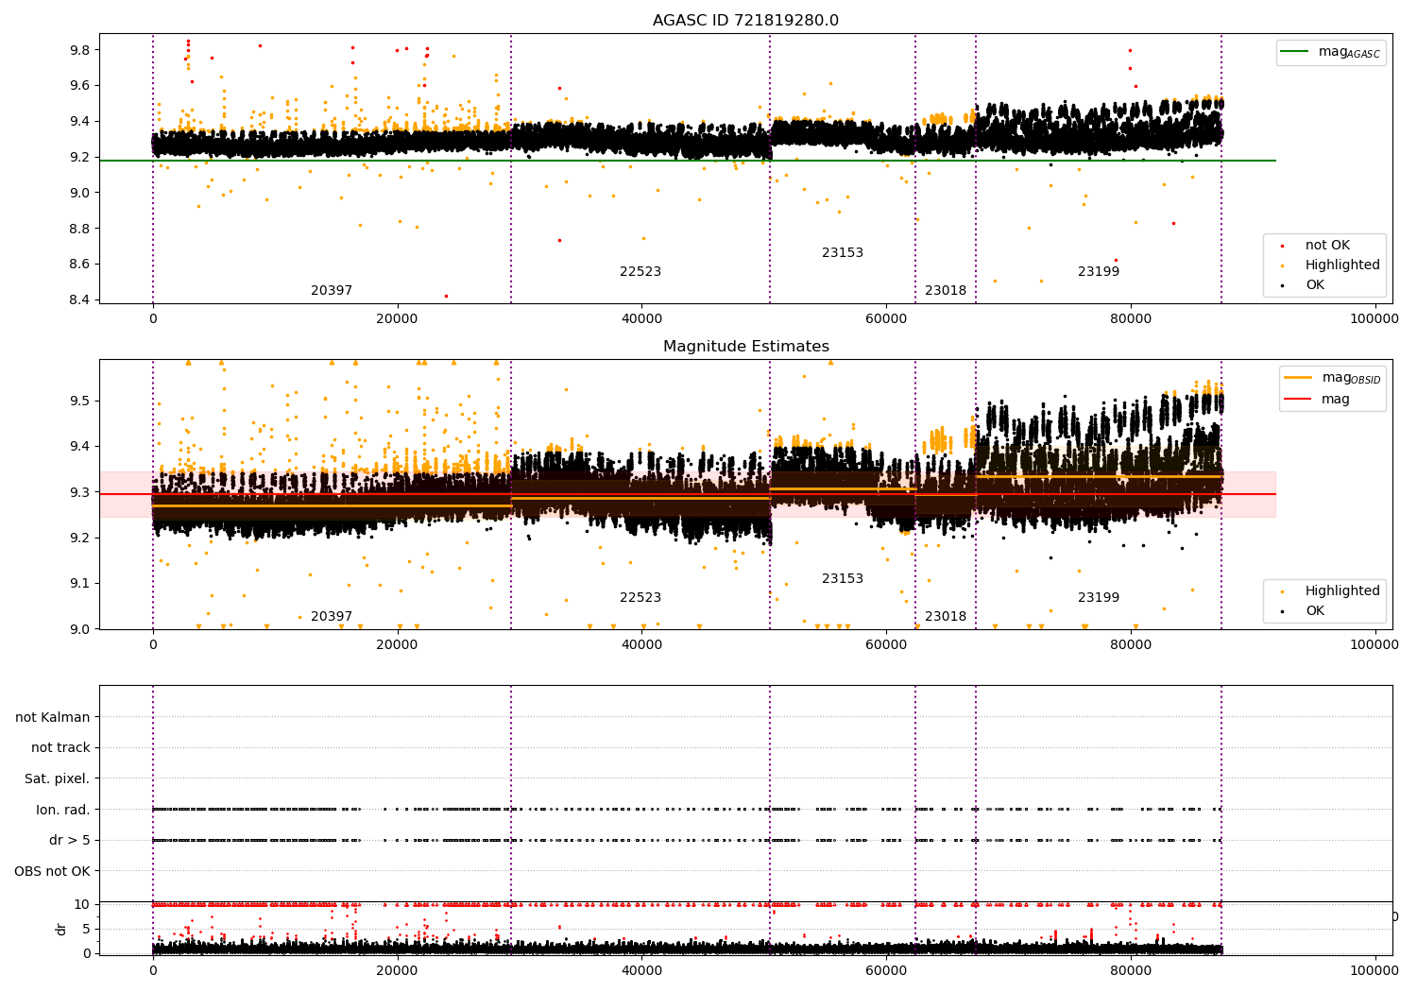
Task: Click x-axis tick 0 under the bottom plot
Action: (153, 970)
